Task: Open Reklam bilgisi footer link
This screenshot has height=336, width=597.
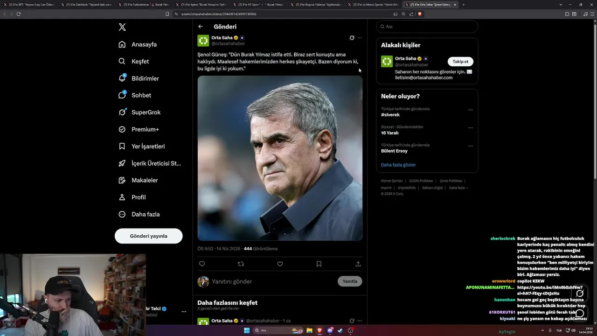Action: pyautogui.click(x=432, y=188)
